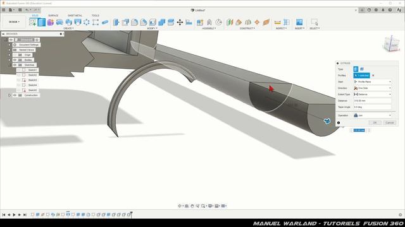Collapse the Sketches folder
The width and height of the screenshot is (405, 227).
click(x=9, y=65)
